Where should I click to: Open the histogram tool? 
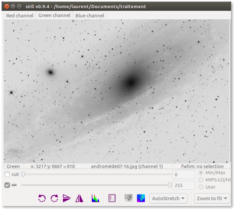(95, 198)
